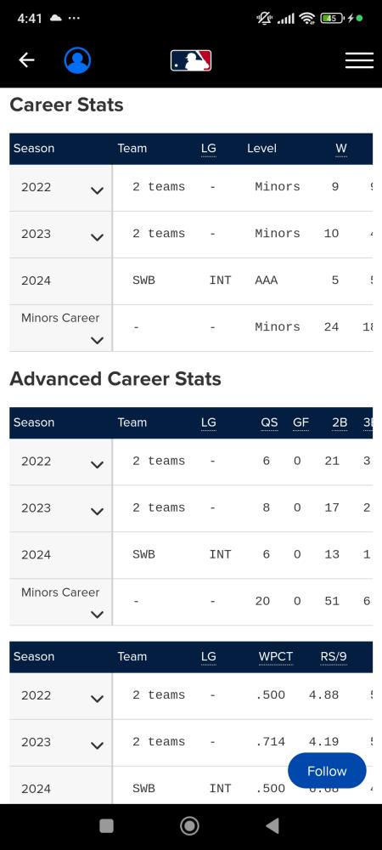Tap the W column header
The width and height of the screenshot is (382, 850).
pyautogui.click(x=341, y=149)
